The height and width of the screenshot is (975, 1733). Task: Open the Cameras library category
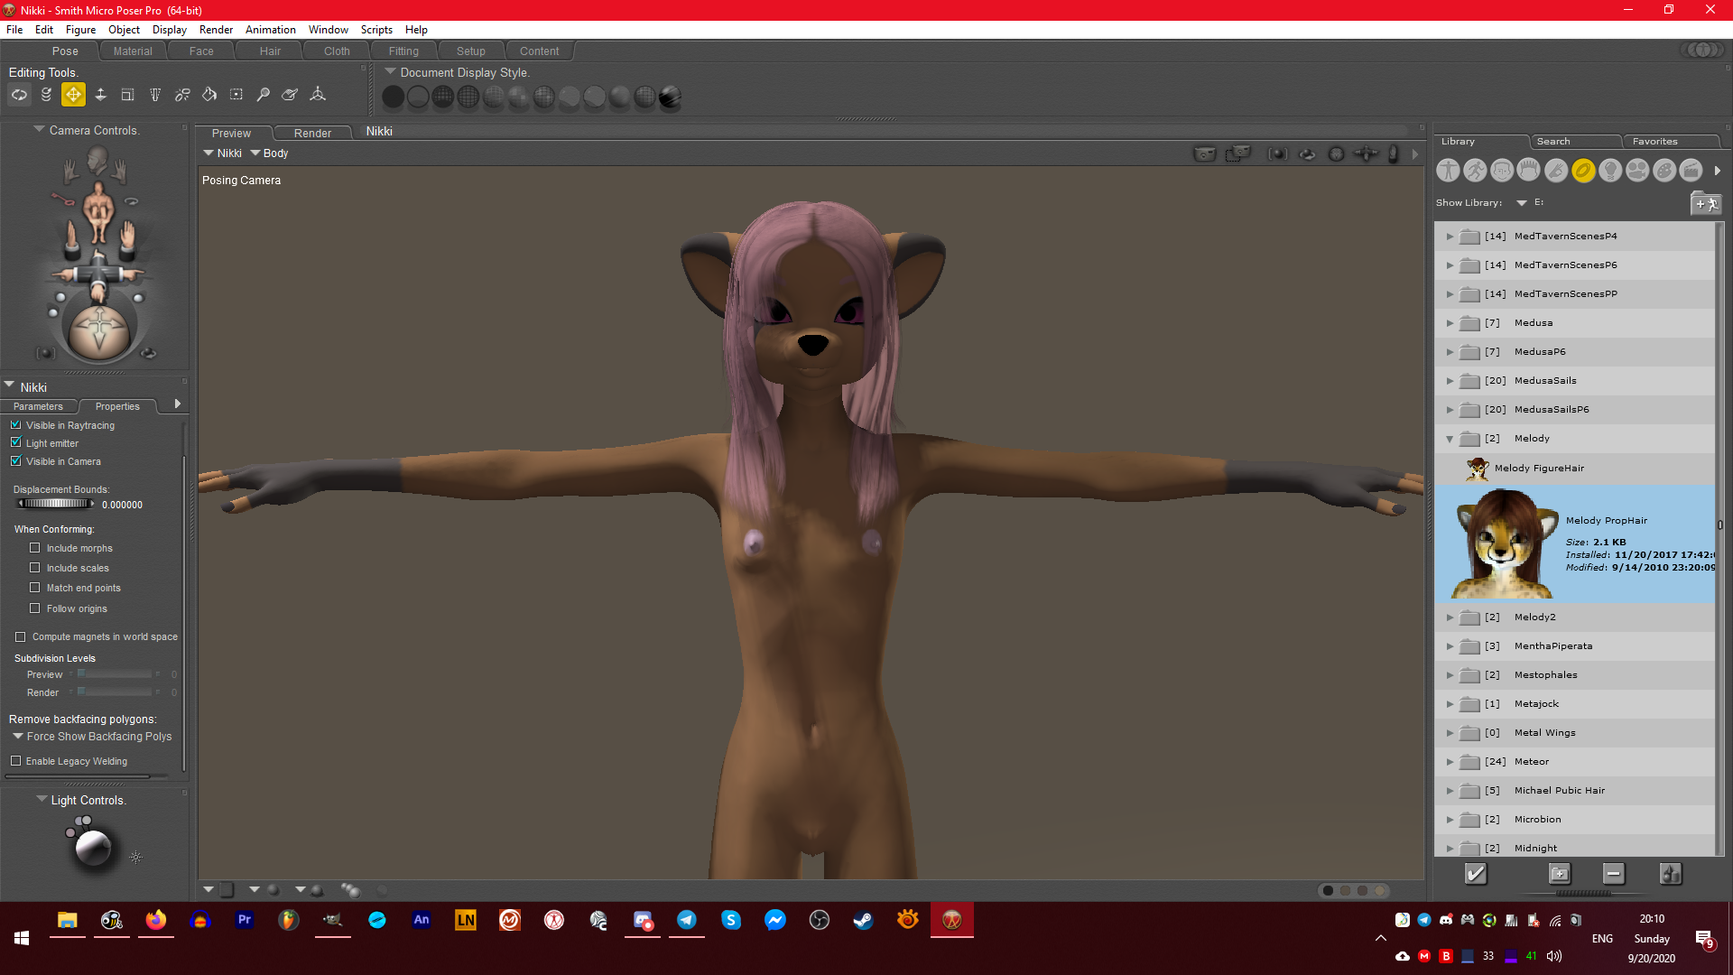click(1637, 171)
